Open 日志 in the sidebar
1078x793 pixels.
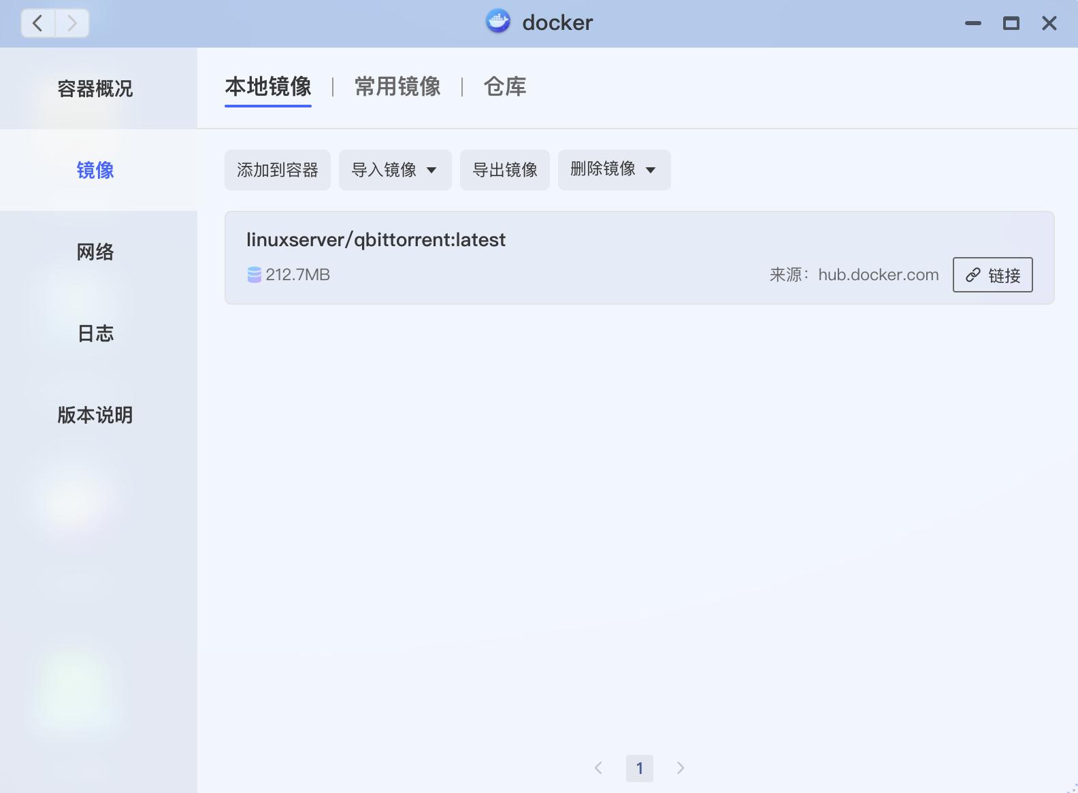tap(99, 333)
